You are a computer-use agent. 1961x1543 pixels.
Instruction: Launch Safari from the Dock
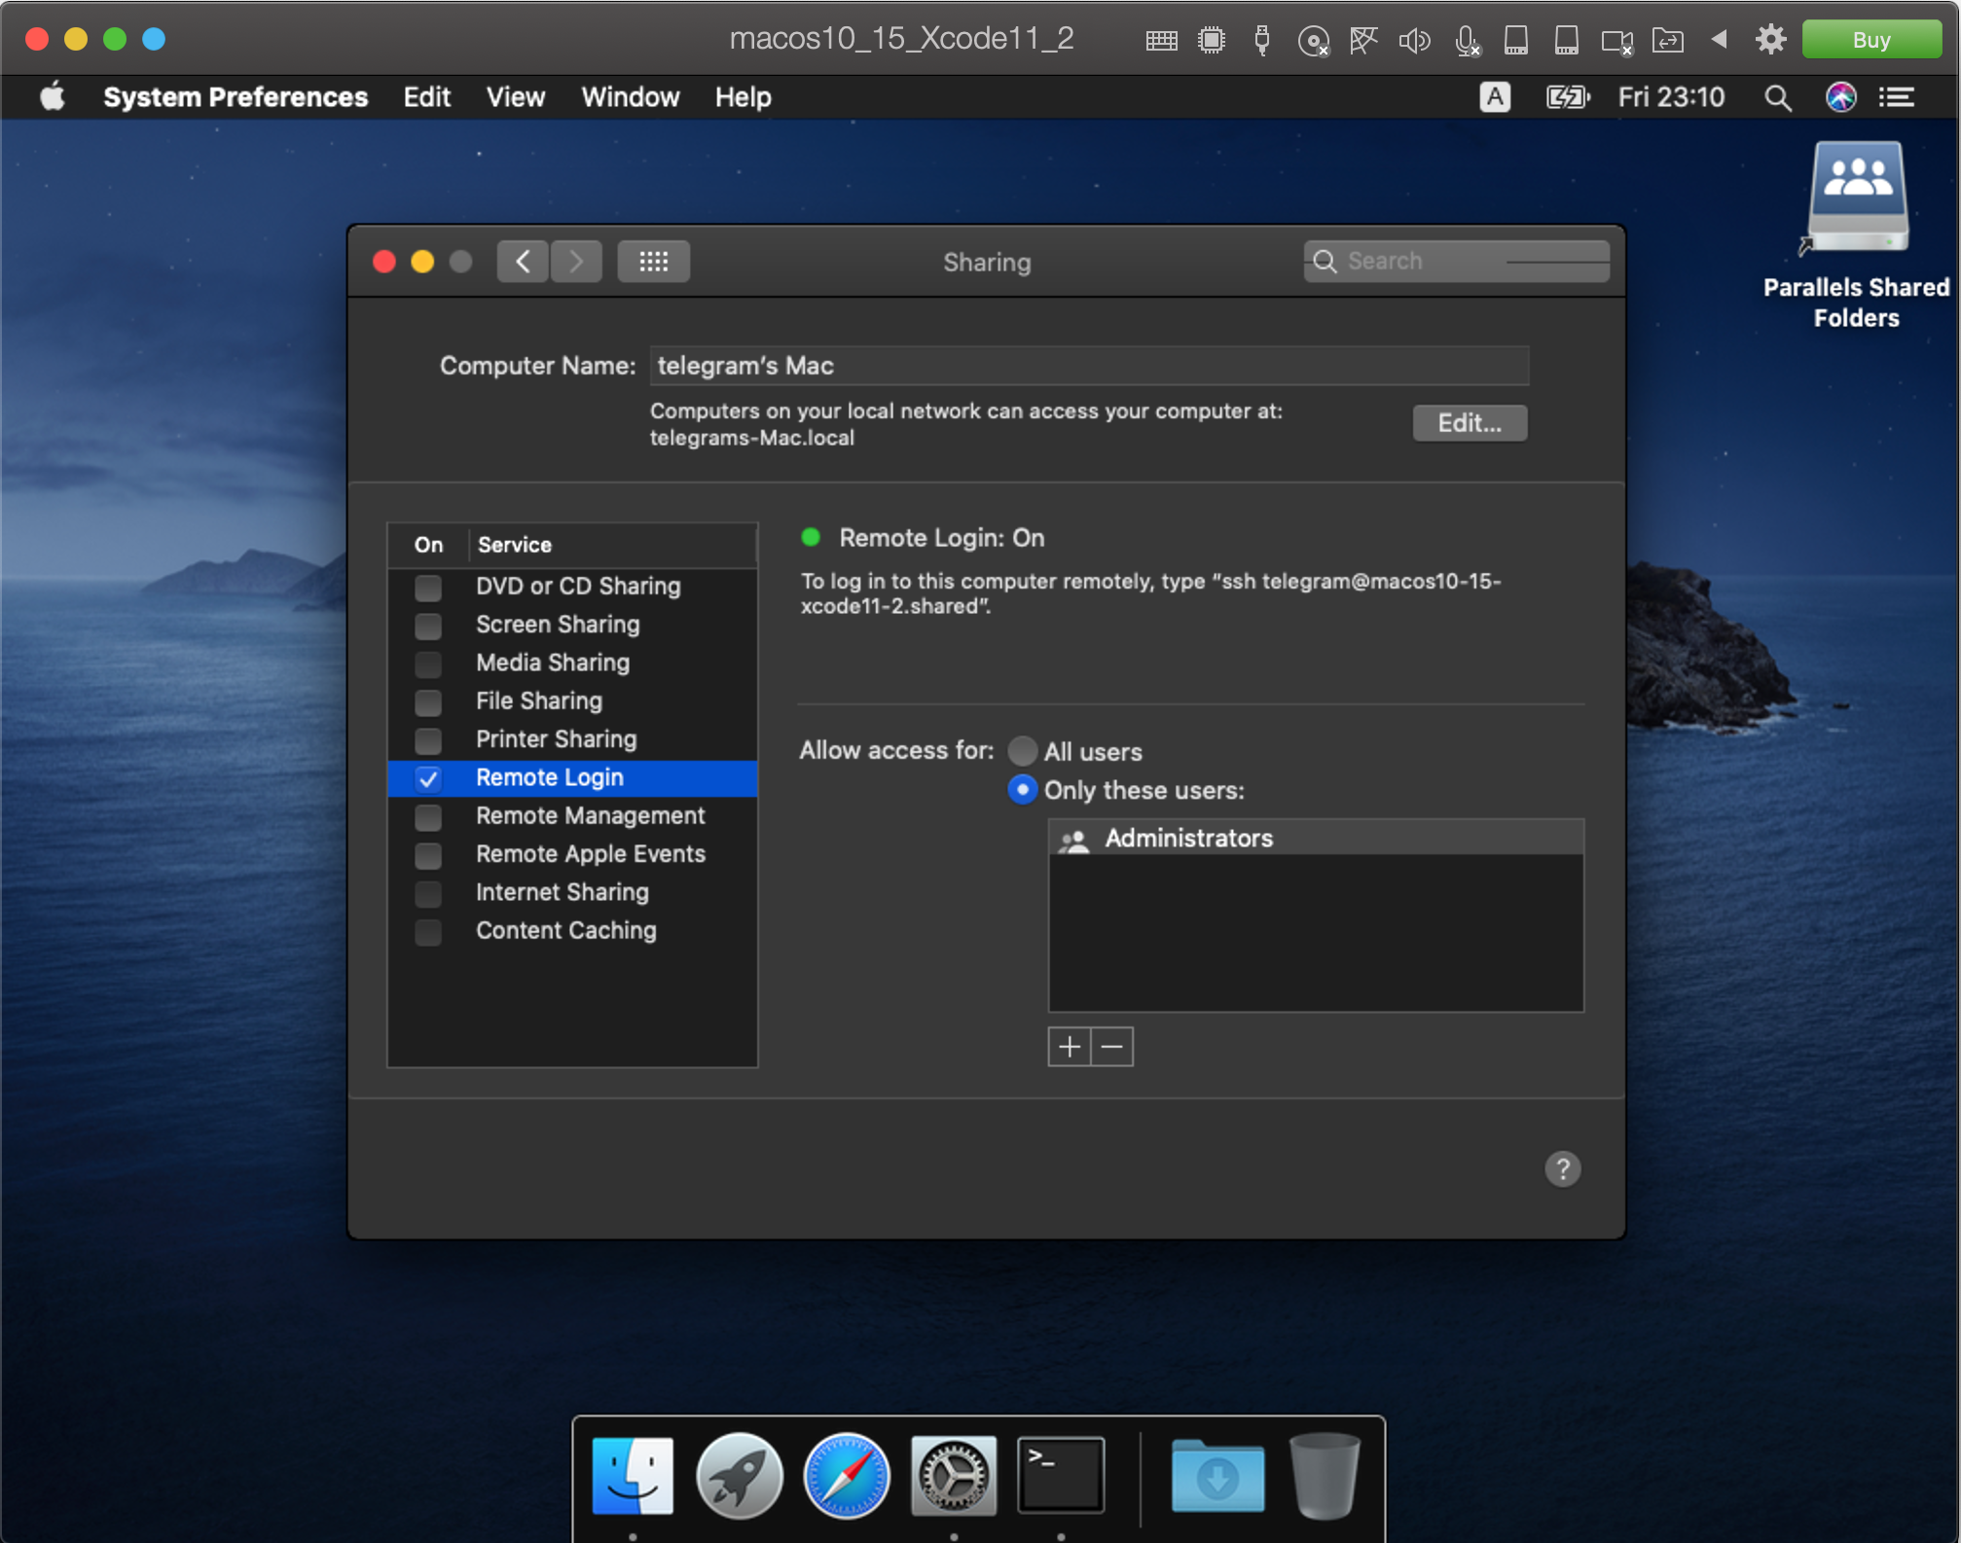tap(846, 1476)
